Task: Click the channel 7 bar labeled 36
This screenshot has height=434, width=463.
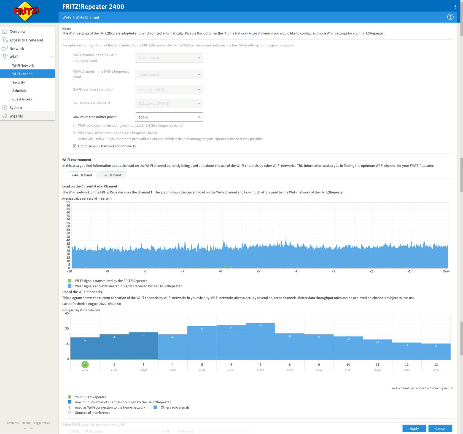Action: (260, 342)
